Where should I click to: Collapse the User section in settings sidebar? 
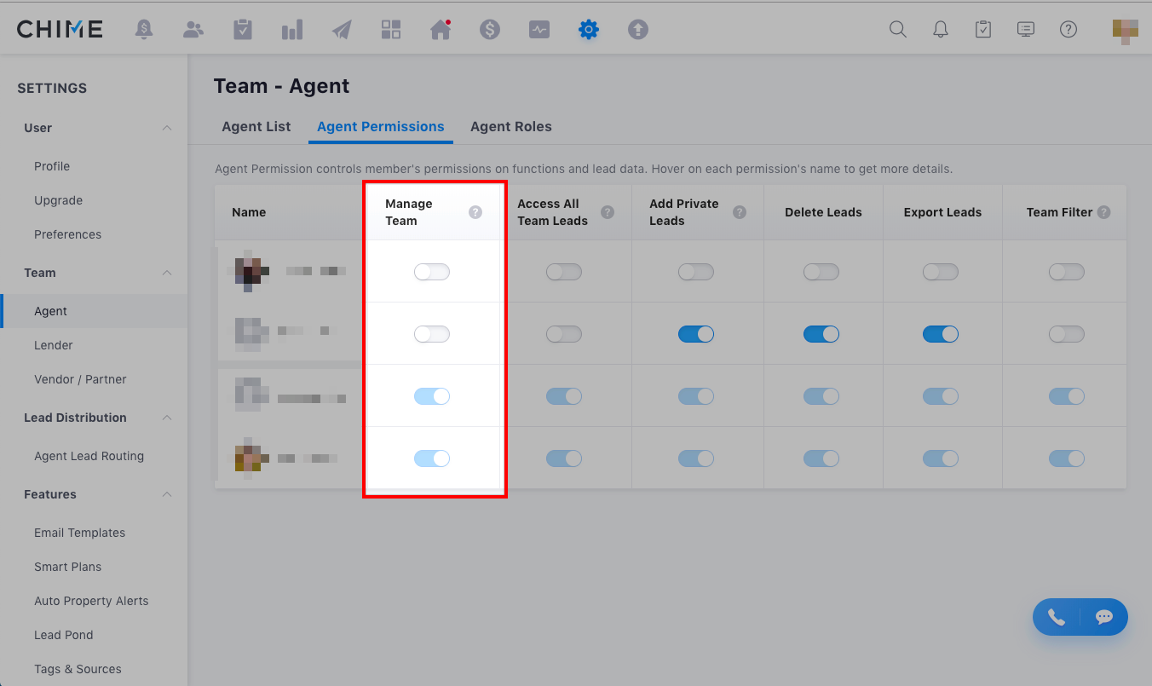pyautogui.click(x=167, y=128)
